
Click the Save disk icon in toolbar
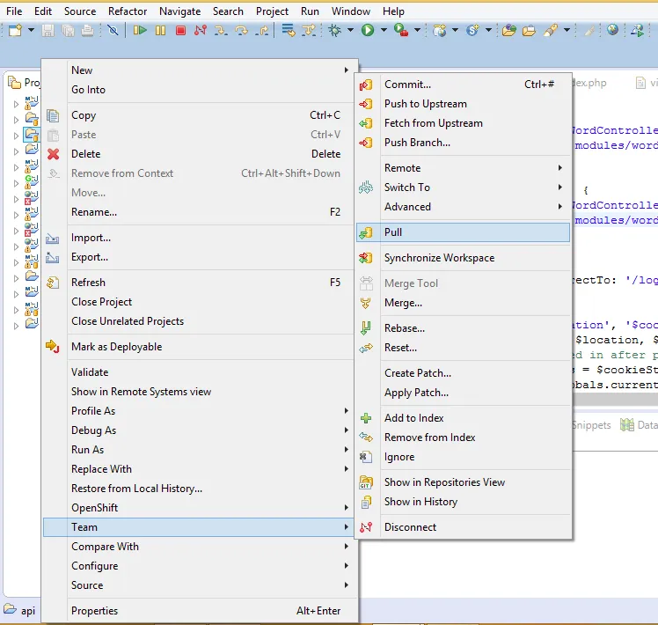tap(48, 31)
